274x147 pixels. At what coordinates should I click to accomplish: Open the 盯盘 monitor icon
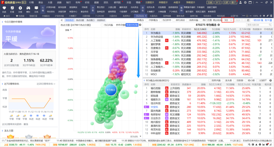[12, 8]
